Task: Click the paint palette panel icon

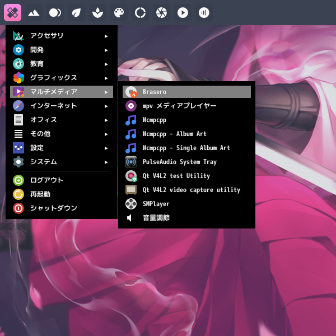Action: click(119, 13)
